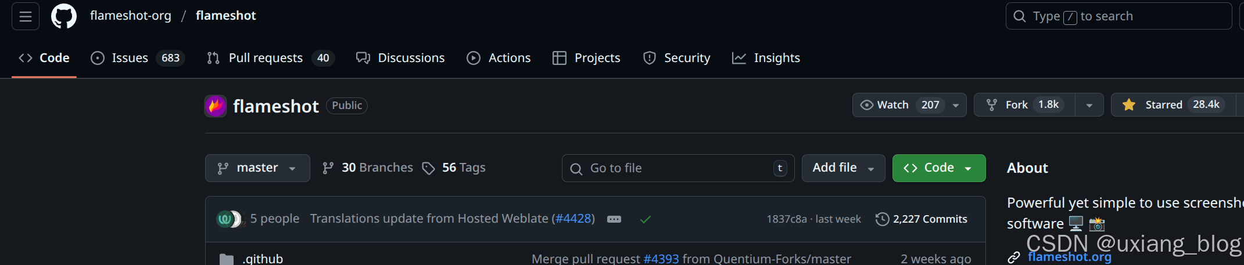Open the green Code clone dropdown

939,168
